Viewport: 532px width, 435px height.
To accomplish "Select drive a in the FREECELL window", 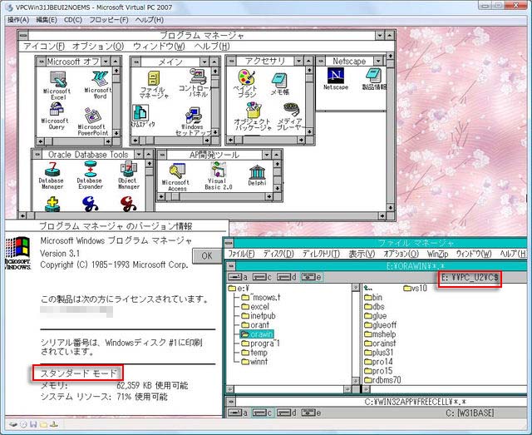I will point(238,413).
